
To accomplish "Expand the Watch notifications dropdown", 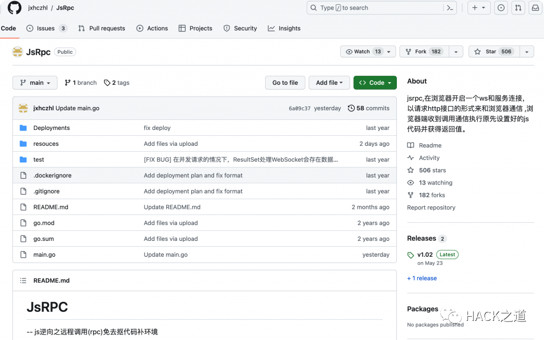I will point(368,51).
